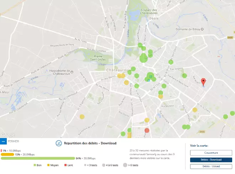235x174 pixels.
Task: Click the FERMER label
Action: click(13, 141)
